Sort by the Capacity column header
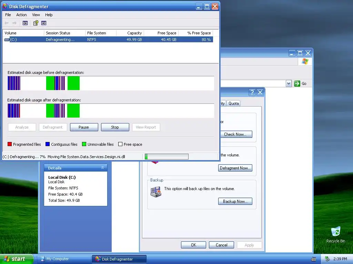The image size is (353, 264). [130, 33]
